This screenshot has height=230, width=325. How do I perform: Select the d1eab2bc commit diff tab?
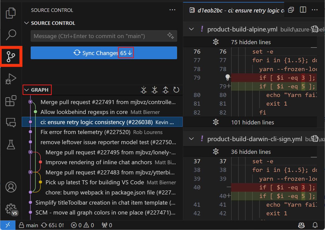coord(234,10)
